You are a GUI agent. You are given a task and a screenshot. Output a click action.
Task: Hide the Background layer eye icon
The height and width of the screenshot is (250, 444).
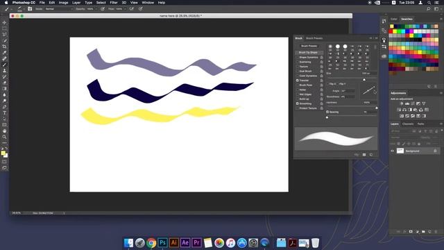[x=393, y=151]
